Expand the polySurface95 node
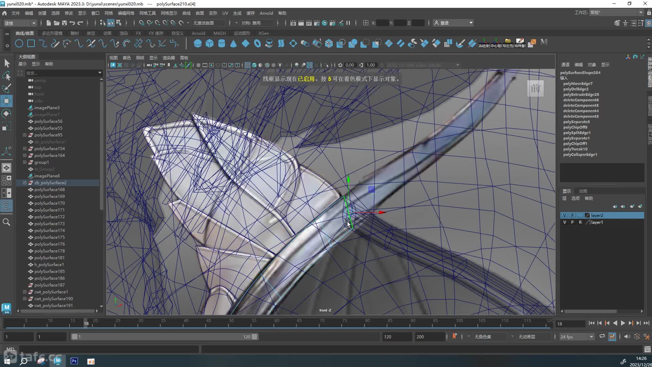Screen dimensions: 652x367 click(25, 135)
